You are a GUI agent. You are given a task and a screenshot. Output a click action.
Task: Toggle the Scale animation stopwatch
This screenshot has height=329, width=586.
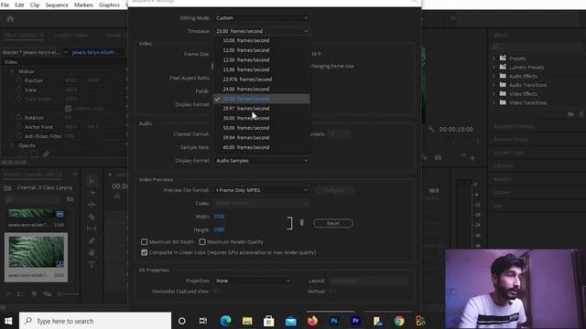pyautogui.click(x=19, y=90)
